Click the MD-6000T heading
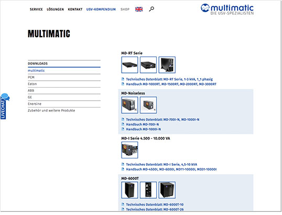The width and height of the screenshot is (282, 215). point(130,178)
